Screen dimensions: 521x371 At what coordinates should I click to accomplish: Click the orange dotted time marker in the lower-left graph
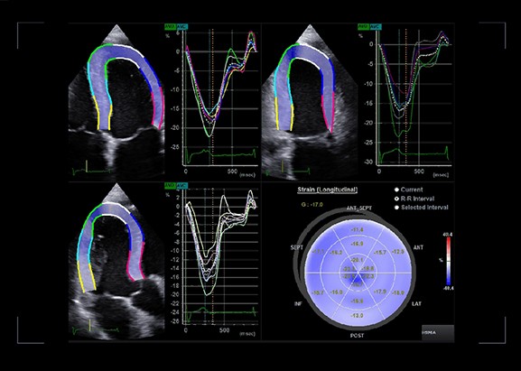(213, 257)
